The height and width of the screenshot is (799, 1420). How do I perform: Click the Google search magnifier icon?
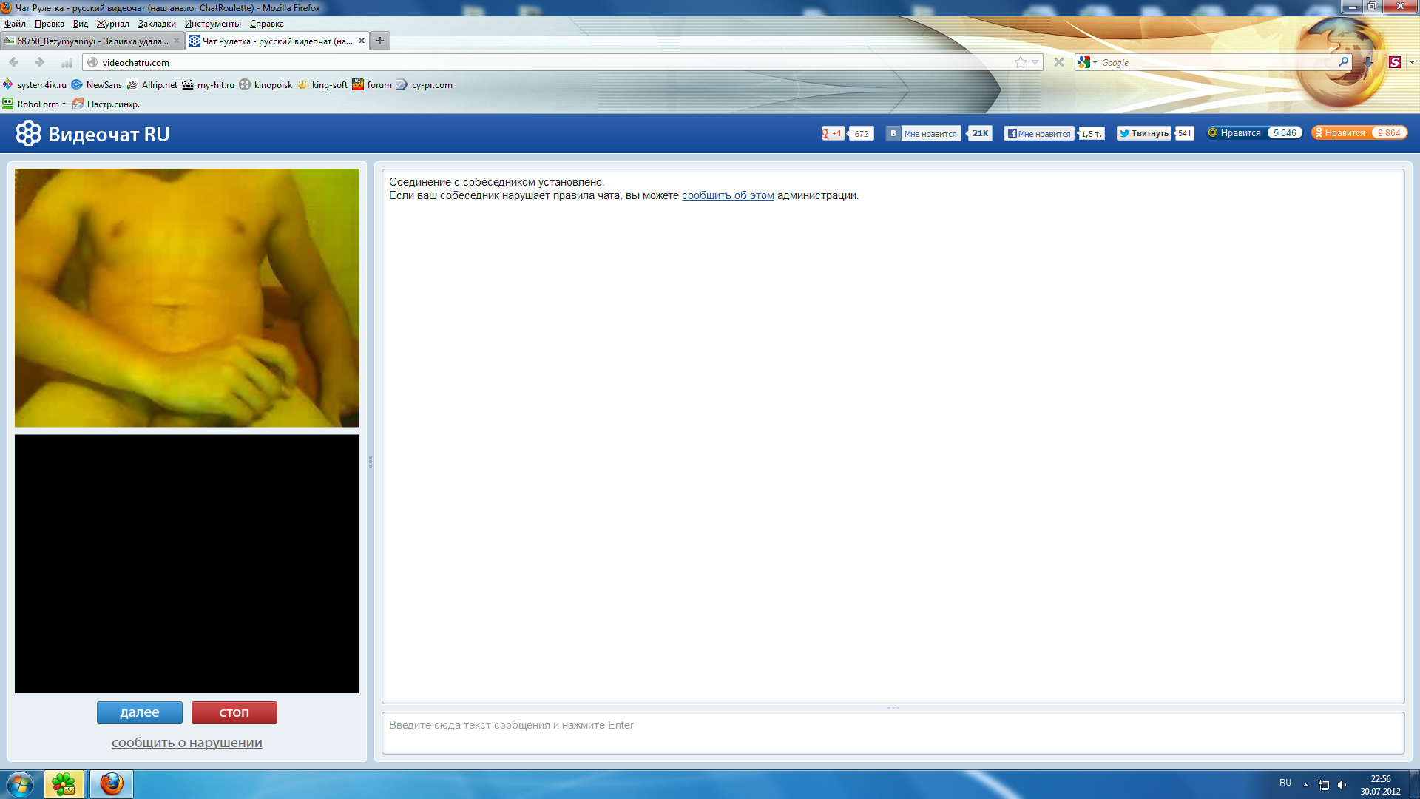click(1343, 62)
